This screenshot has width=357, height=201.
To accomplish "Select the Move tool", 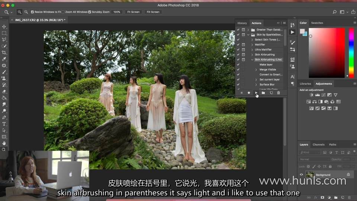I will click(4, 27).
